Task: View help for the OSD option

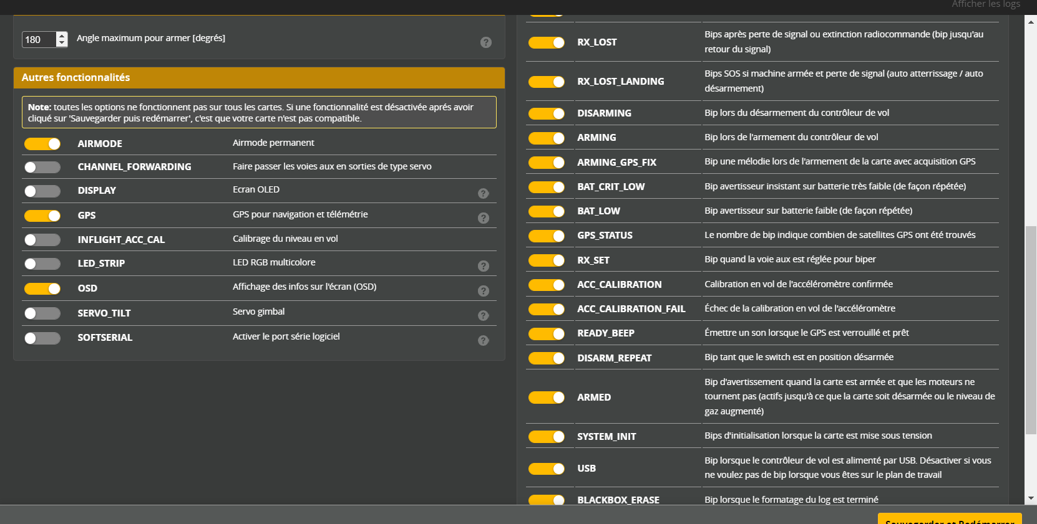Action: coord(483,291)
